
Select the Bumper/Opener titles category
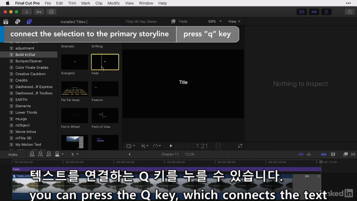[29, 61]
